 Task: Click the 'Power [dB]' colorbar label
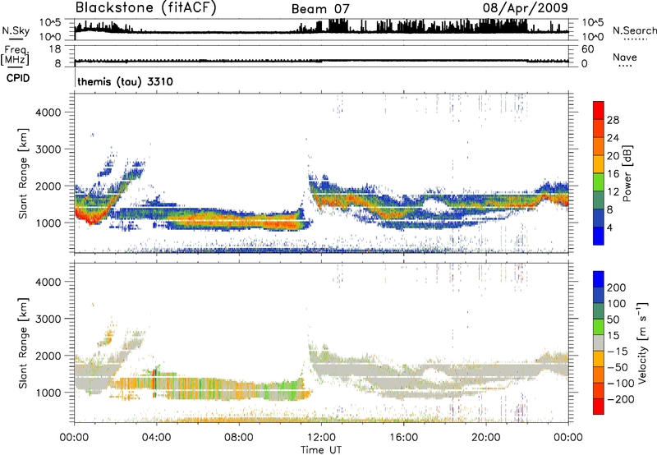click(x=627, y=173)
